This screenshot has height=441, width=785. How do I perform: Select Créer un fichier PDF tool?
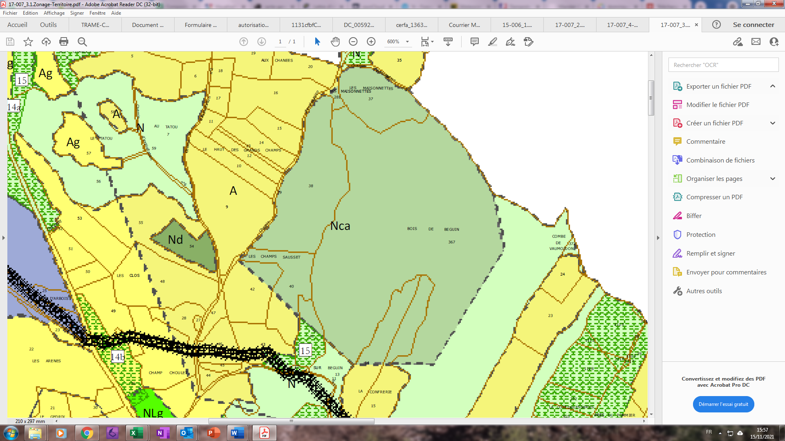pos(714,123)
